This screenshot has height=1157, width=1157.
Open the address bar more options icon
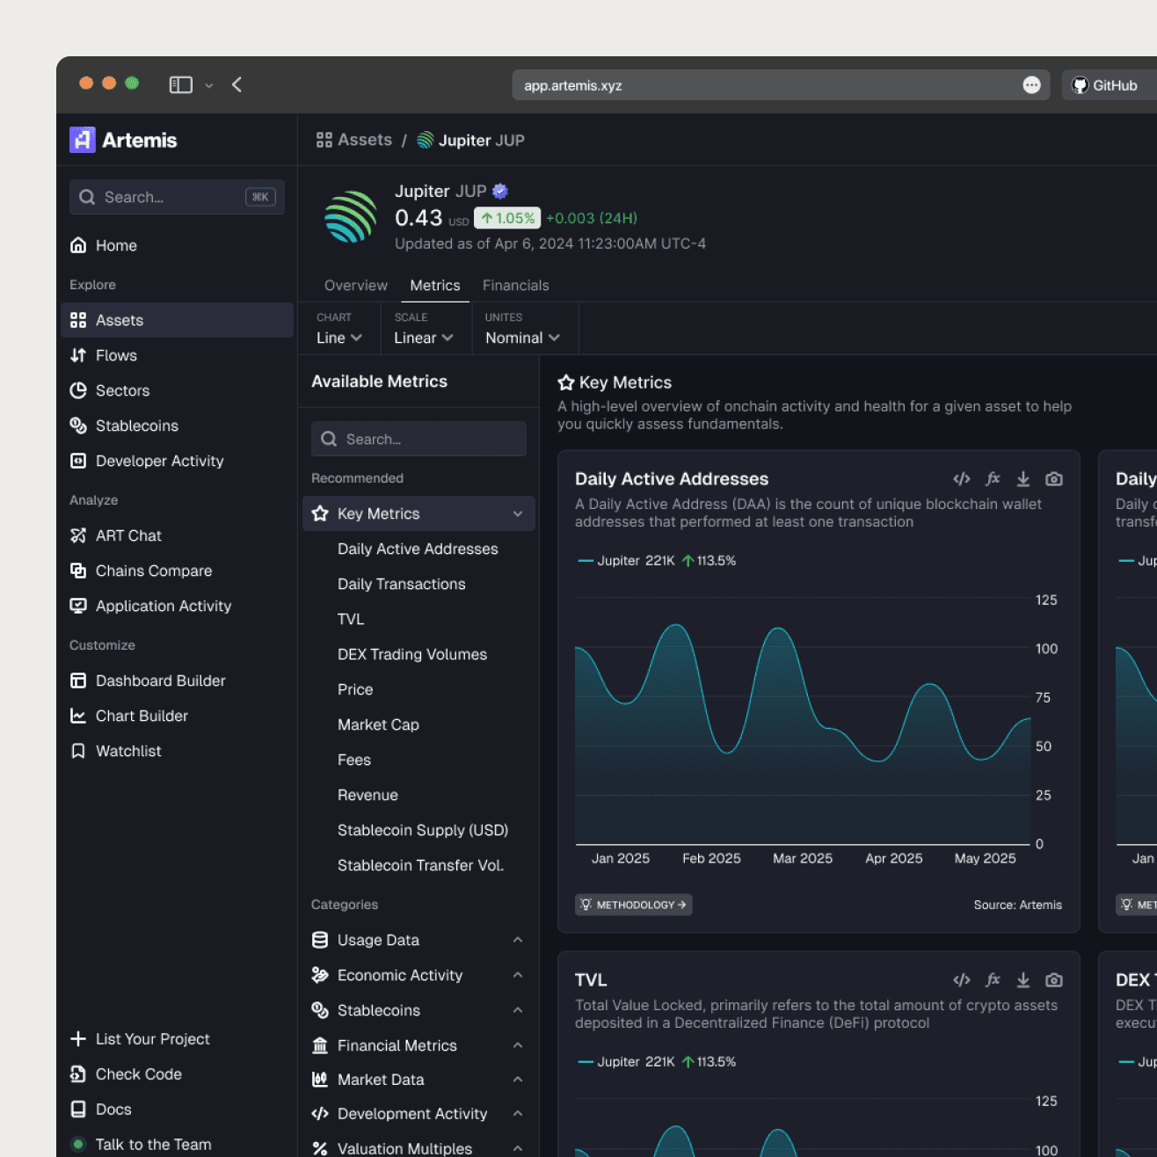tap(1031, 85)
